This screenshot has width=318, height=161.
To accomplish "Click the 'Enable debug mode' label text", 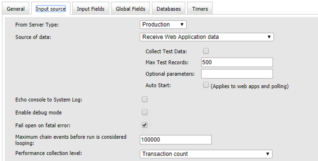I will point(39,113).
